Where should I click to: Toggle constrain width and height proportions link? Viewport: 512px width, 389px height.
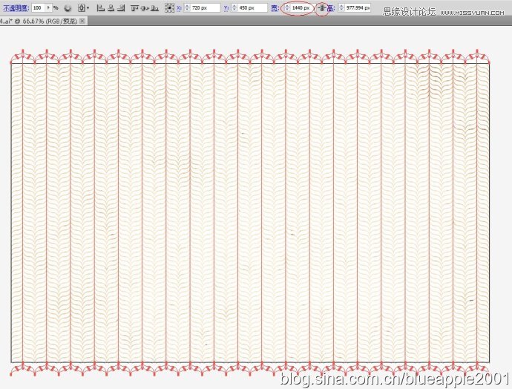click(321, 8)
